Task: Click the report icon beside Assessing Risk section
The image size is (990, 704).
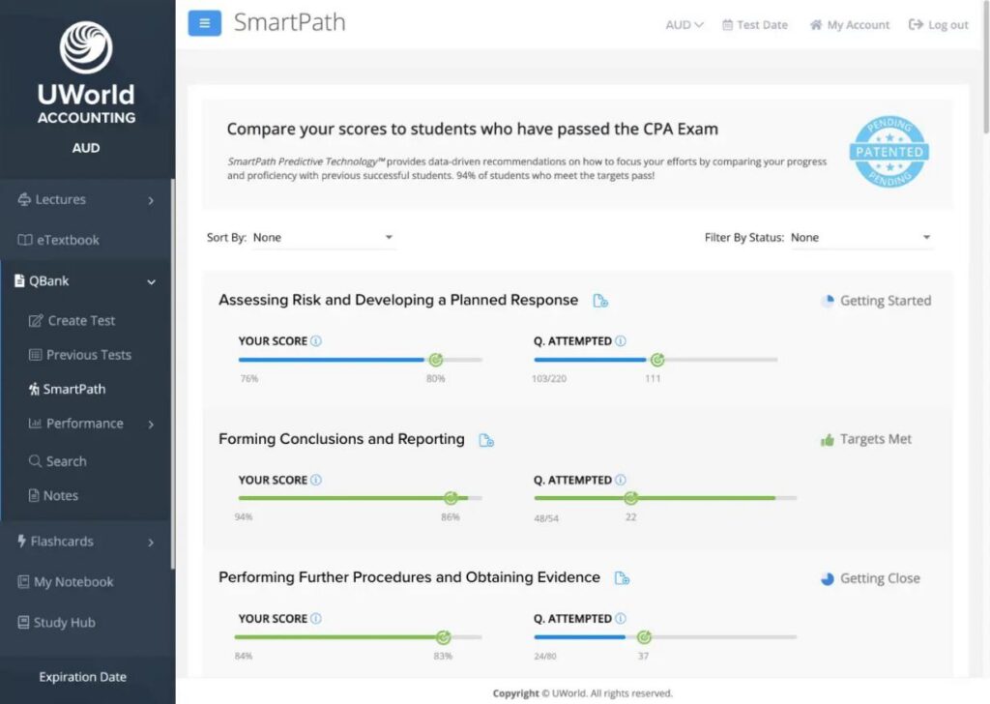Action: 600,300
